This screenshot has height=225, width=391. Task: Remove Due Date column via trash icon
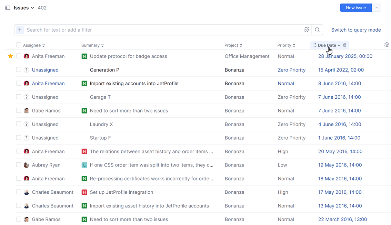click(344, 45)
